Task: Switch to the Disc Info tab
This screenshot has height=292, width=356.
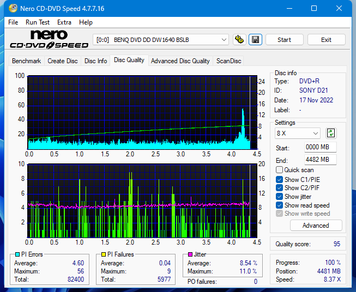Action: click(95, 61)
